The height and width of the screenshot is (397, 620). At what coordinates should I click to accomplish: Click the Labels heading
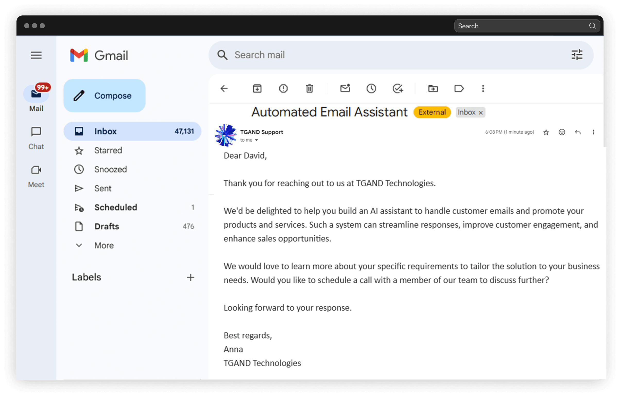click(x=86, y=277)
